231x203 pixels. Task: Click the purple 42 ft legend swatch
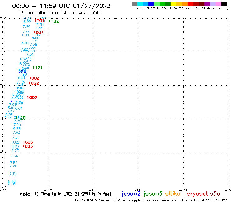[207, 4]
